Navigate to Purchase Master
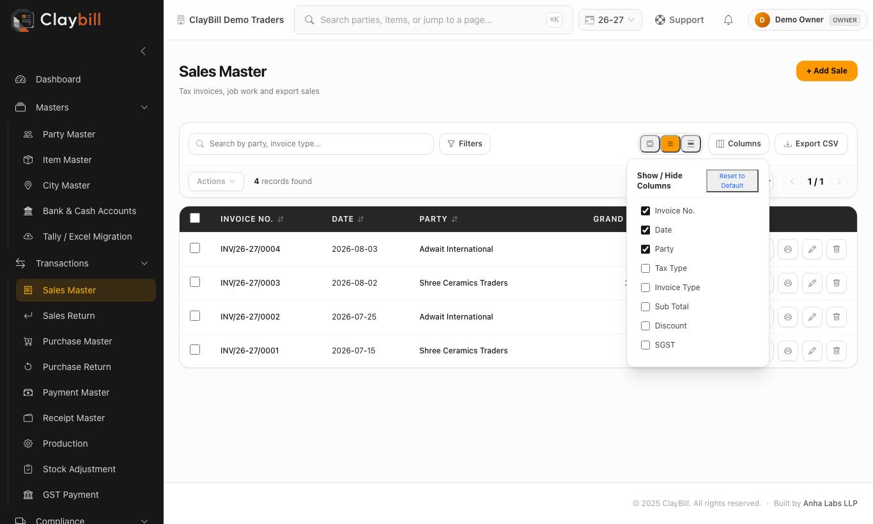Image resolution: width=873 pixels, height=524 pixels. (x=86, y=341)
